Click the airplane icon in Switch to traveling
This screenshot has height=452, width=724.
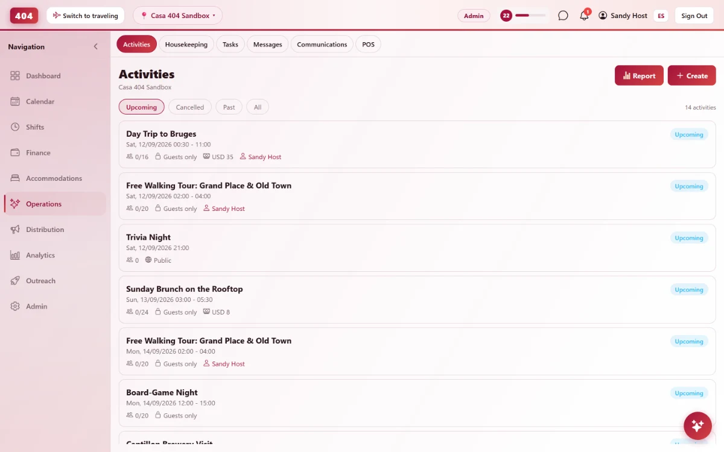tap(56, 16)
